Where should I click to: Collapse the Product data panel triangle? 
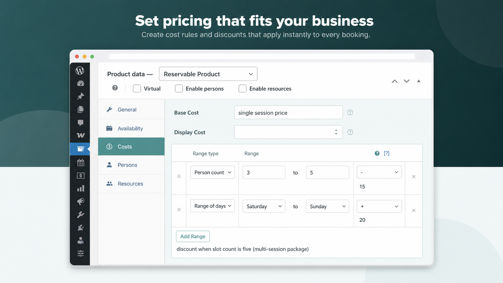(x=419, y=81)
